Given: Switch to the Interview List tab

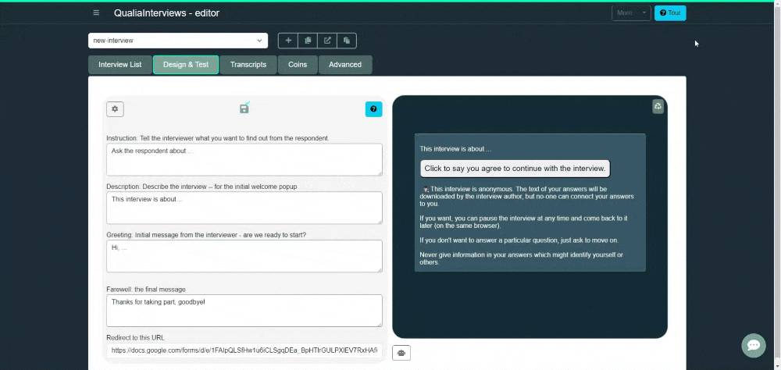Looking at the screenshot, I should coord(120,65).
